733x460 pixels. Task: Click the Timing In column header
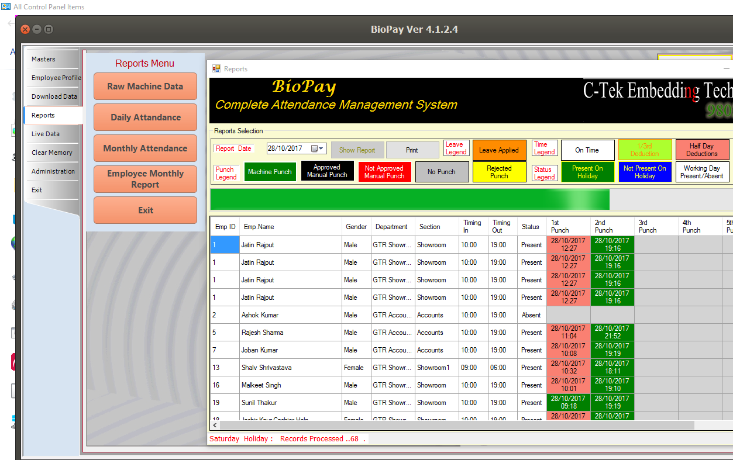[x=474, y=227]
